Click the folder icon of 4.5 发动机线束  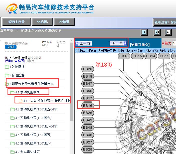tap(12, 135)
